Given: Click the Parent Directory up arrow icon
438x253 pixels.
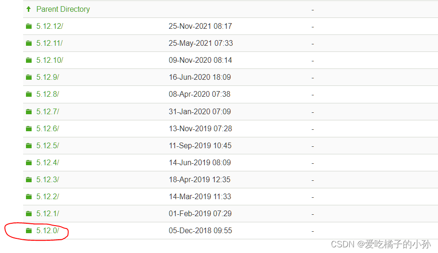Looking at the screenshot, I should (28, 9).
